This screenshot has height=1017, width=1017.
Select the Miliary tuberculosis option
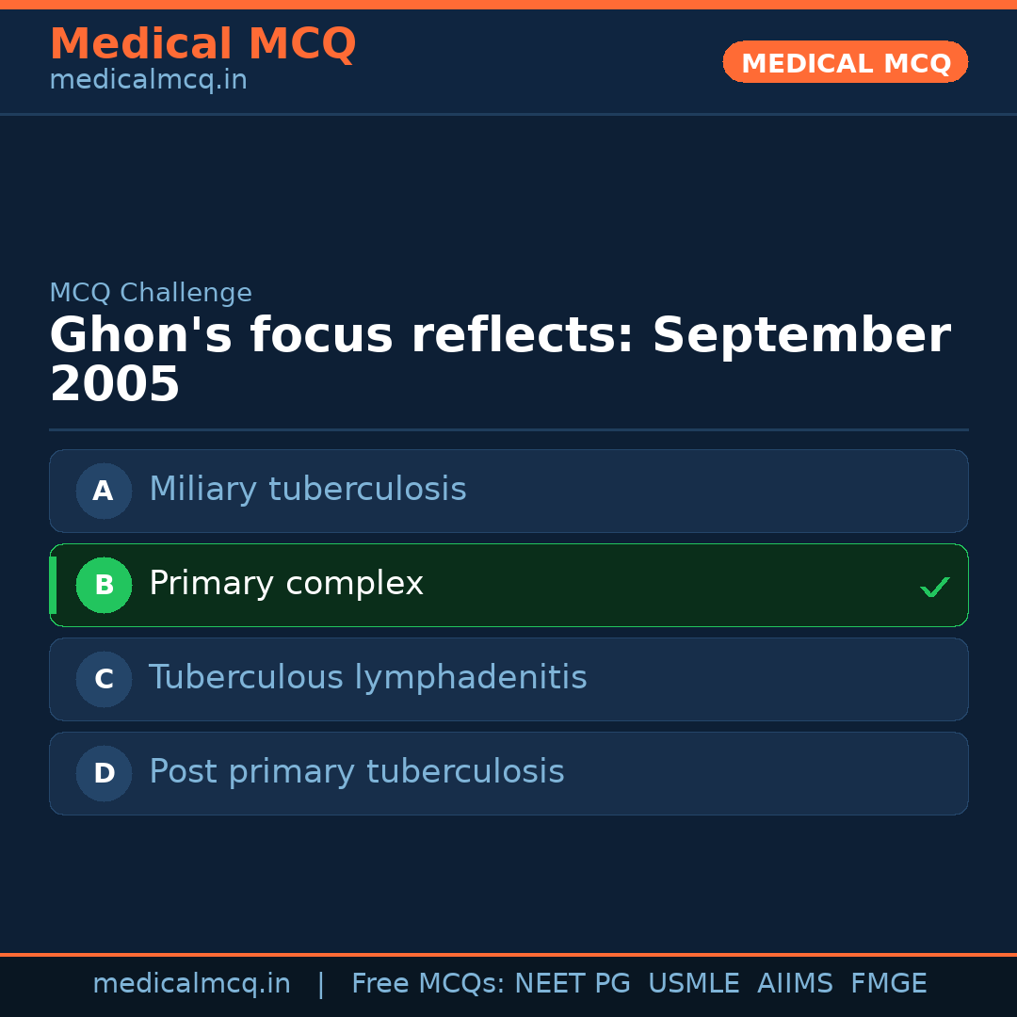coord(308,490)
